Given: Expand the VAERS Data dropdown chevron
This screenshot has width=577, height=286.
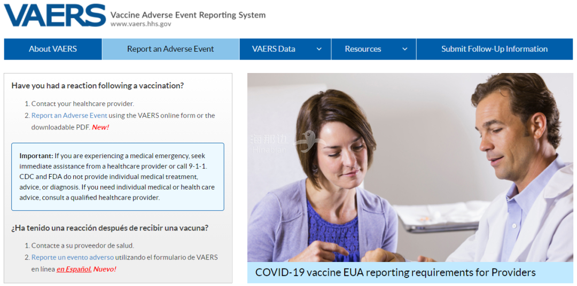Looking at the screenshot, I should 319,49.
